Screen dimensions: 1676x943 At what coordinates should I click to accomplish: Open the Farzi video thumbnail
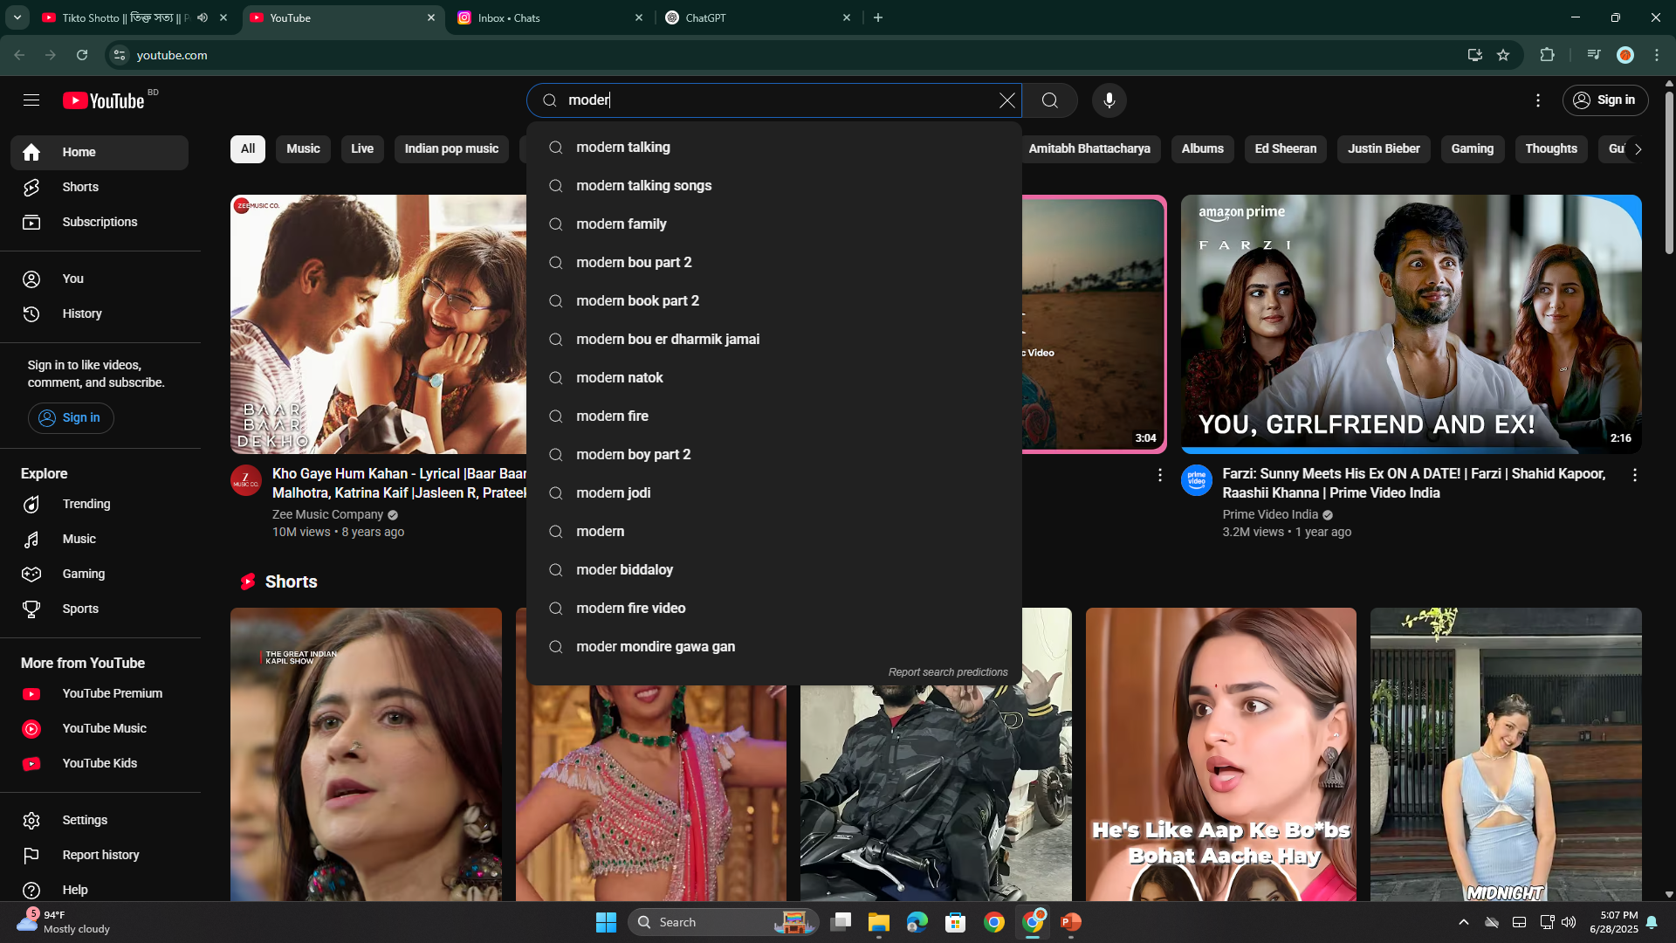tap(1411, 324)
